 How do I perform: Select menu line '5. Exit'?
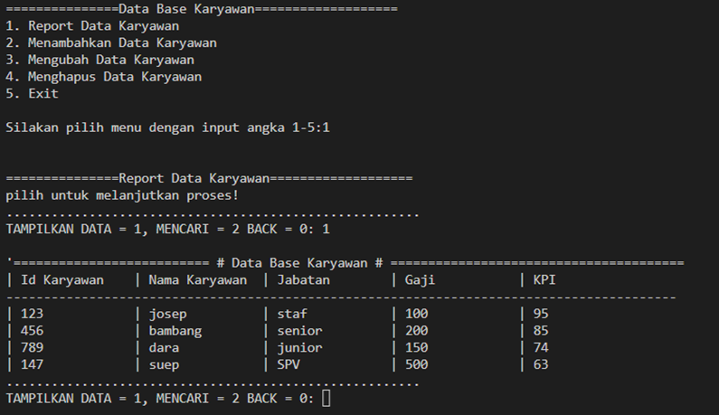pyautogui.click(x=32, y=93)
